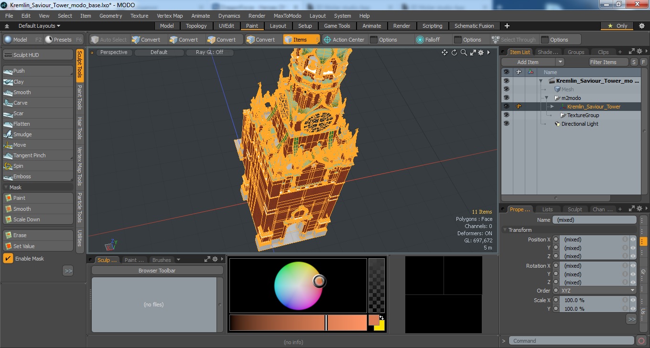Viewport: 650px width, 348px height.
Task: Choose the mask Scale Down tool
Action: [38, 219]
